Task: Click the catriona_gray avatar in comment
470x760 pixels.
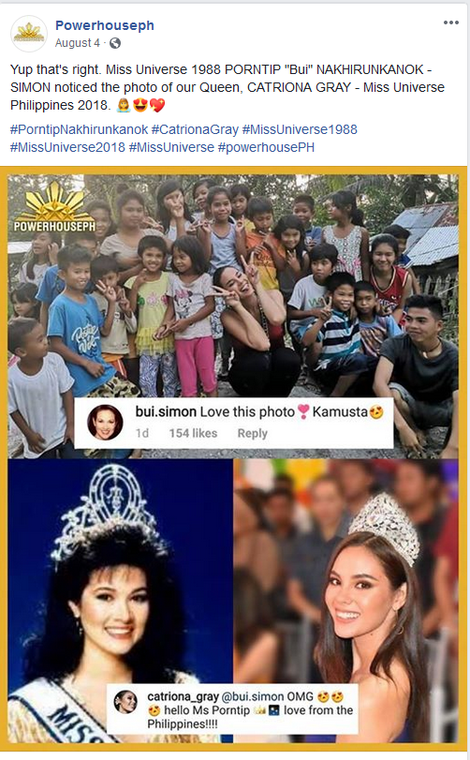Action: click(125, 702)
